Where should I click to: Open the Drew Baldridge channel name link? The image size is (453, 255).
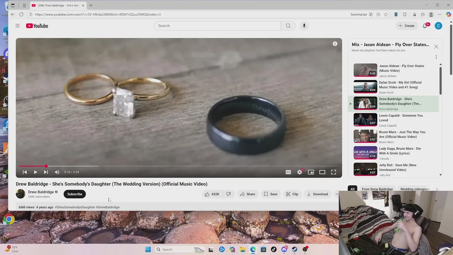[41, 192]
